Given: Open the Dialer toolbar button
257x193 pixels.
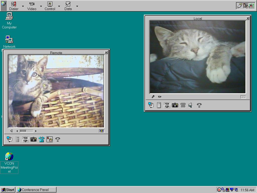Looking at the screenshot, I should (14, 6).
